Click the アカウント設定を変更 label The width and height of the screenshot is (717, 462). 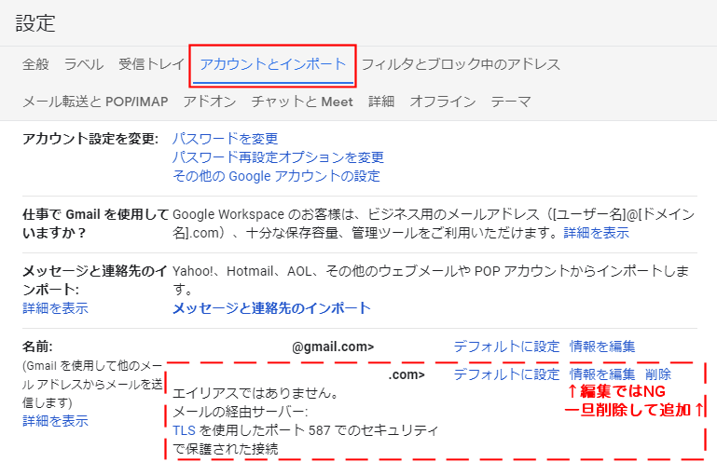pos(90,139)
